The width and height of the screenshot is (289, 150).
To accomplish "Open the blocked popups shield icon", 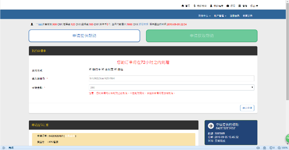I will 271,148.
